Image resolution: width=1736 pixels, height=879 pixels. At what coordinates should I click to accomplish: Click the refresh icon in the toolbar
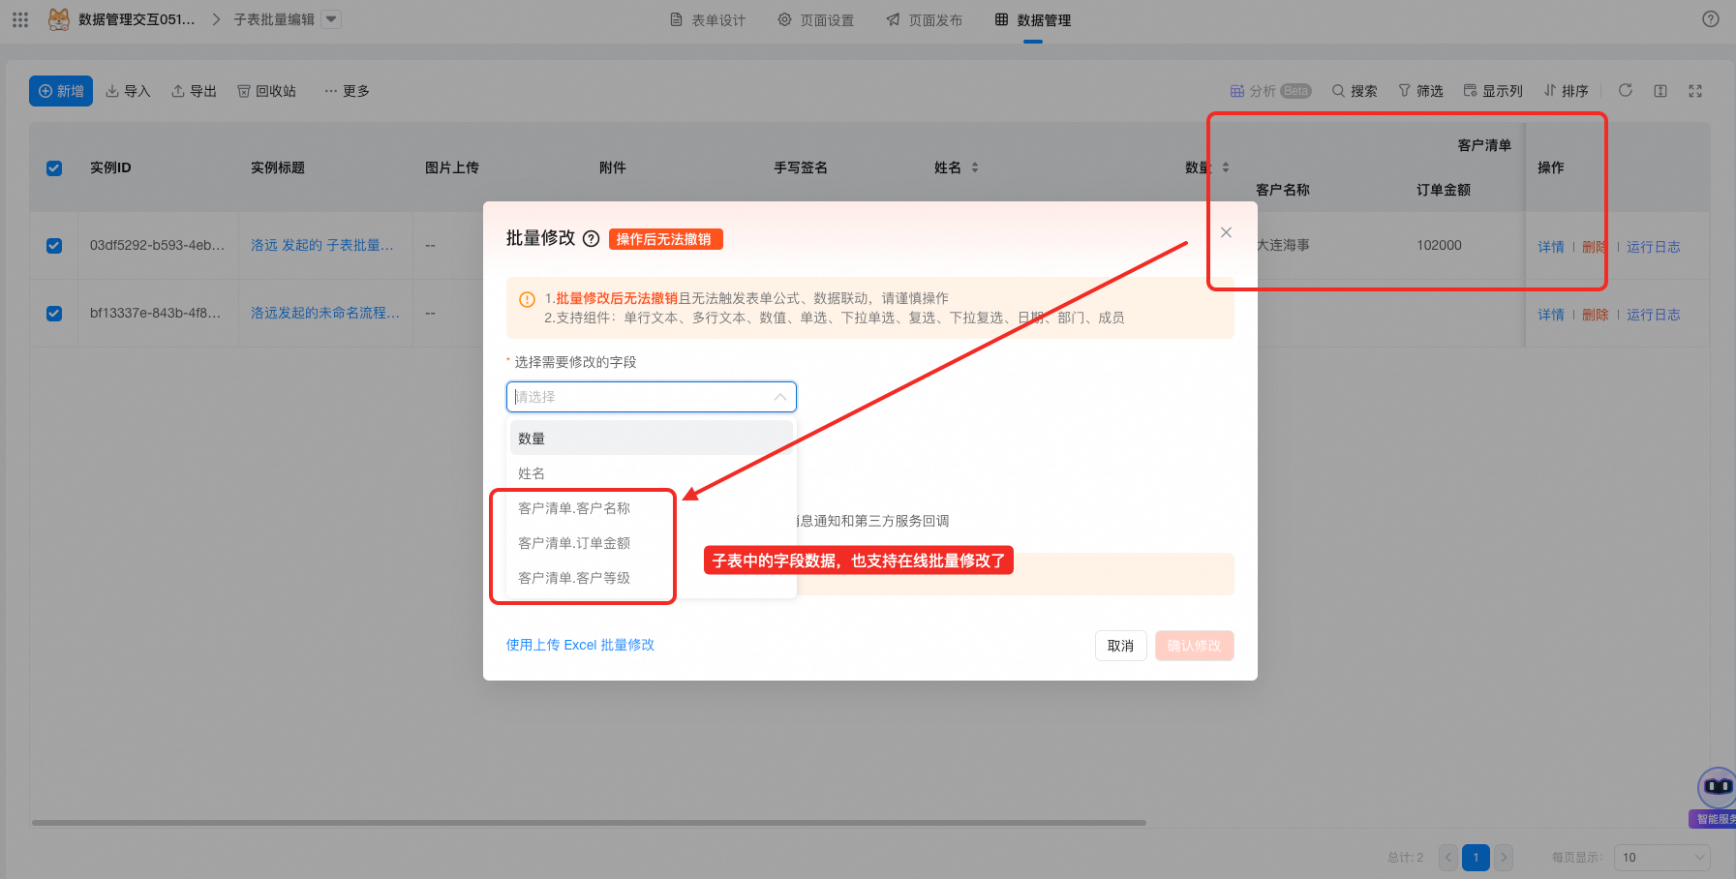coord(1626,90)
